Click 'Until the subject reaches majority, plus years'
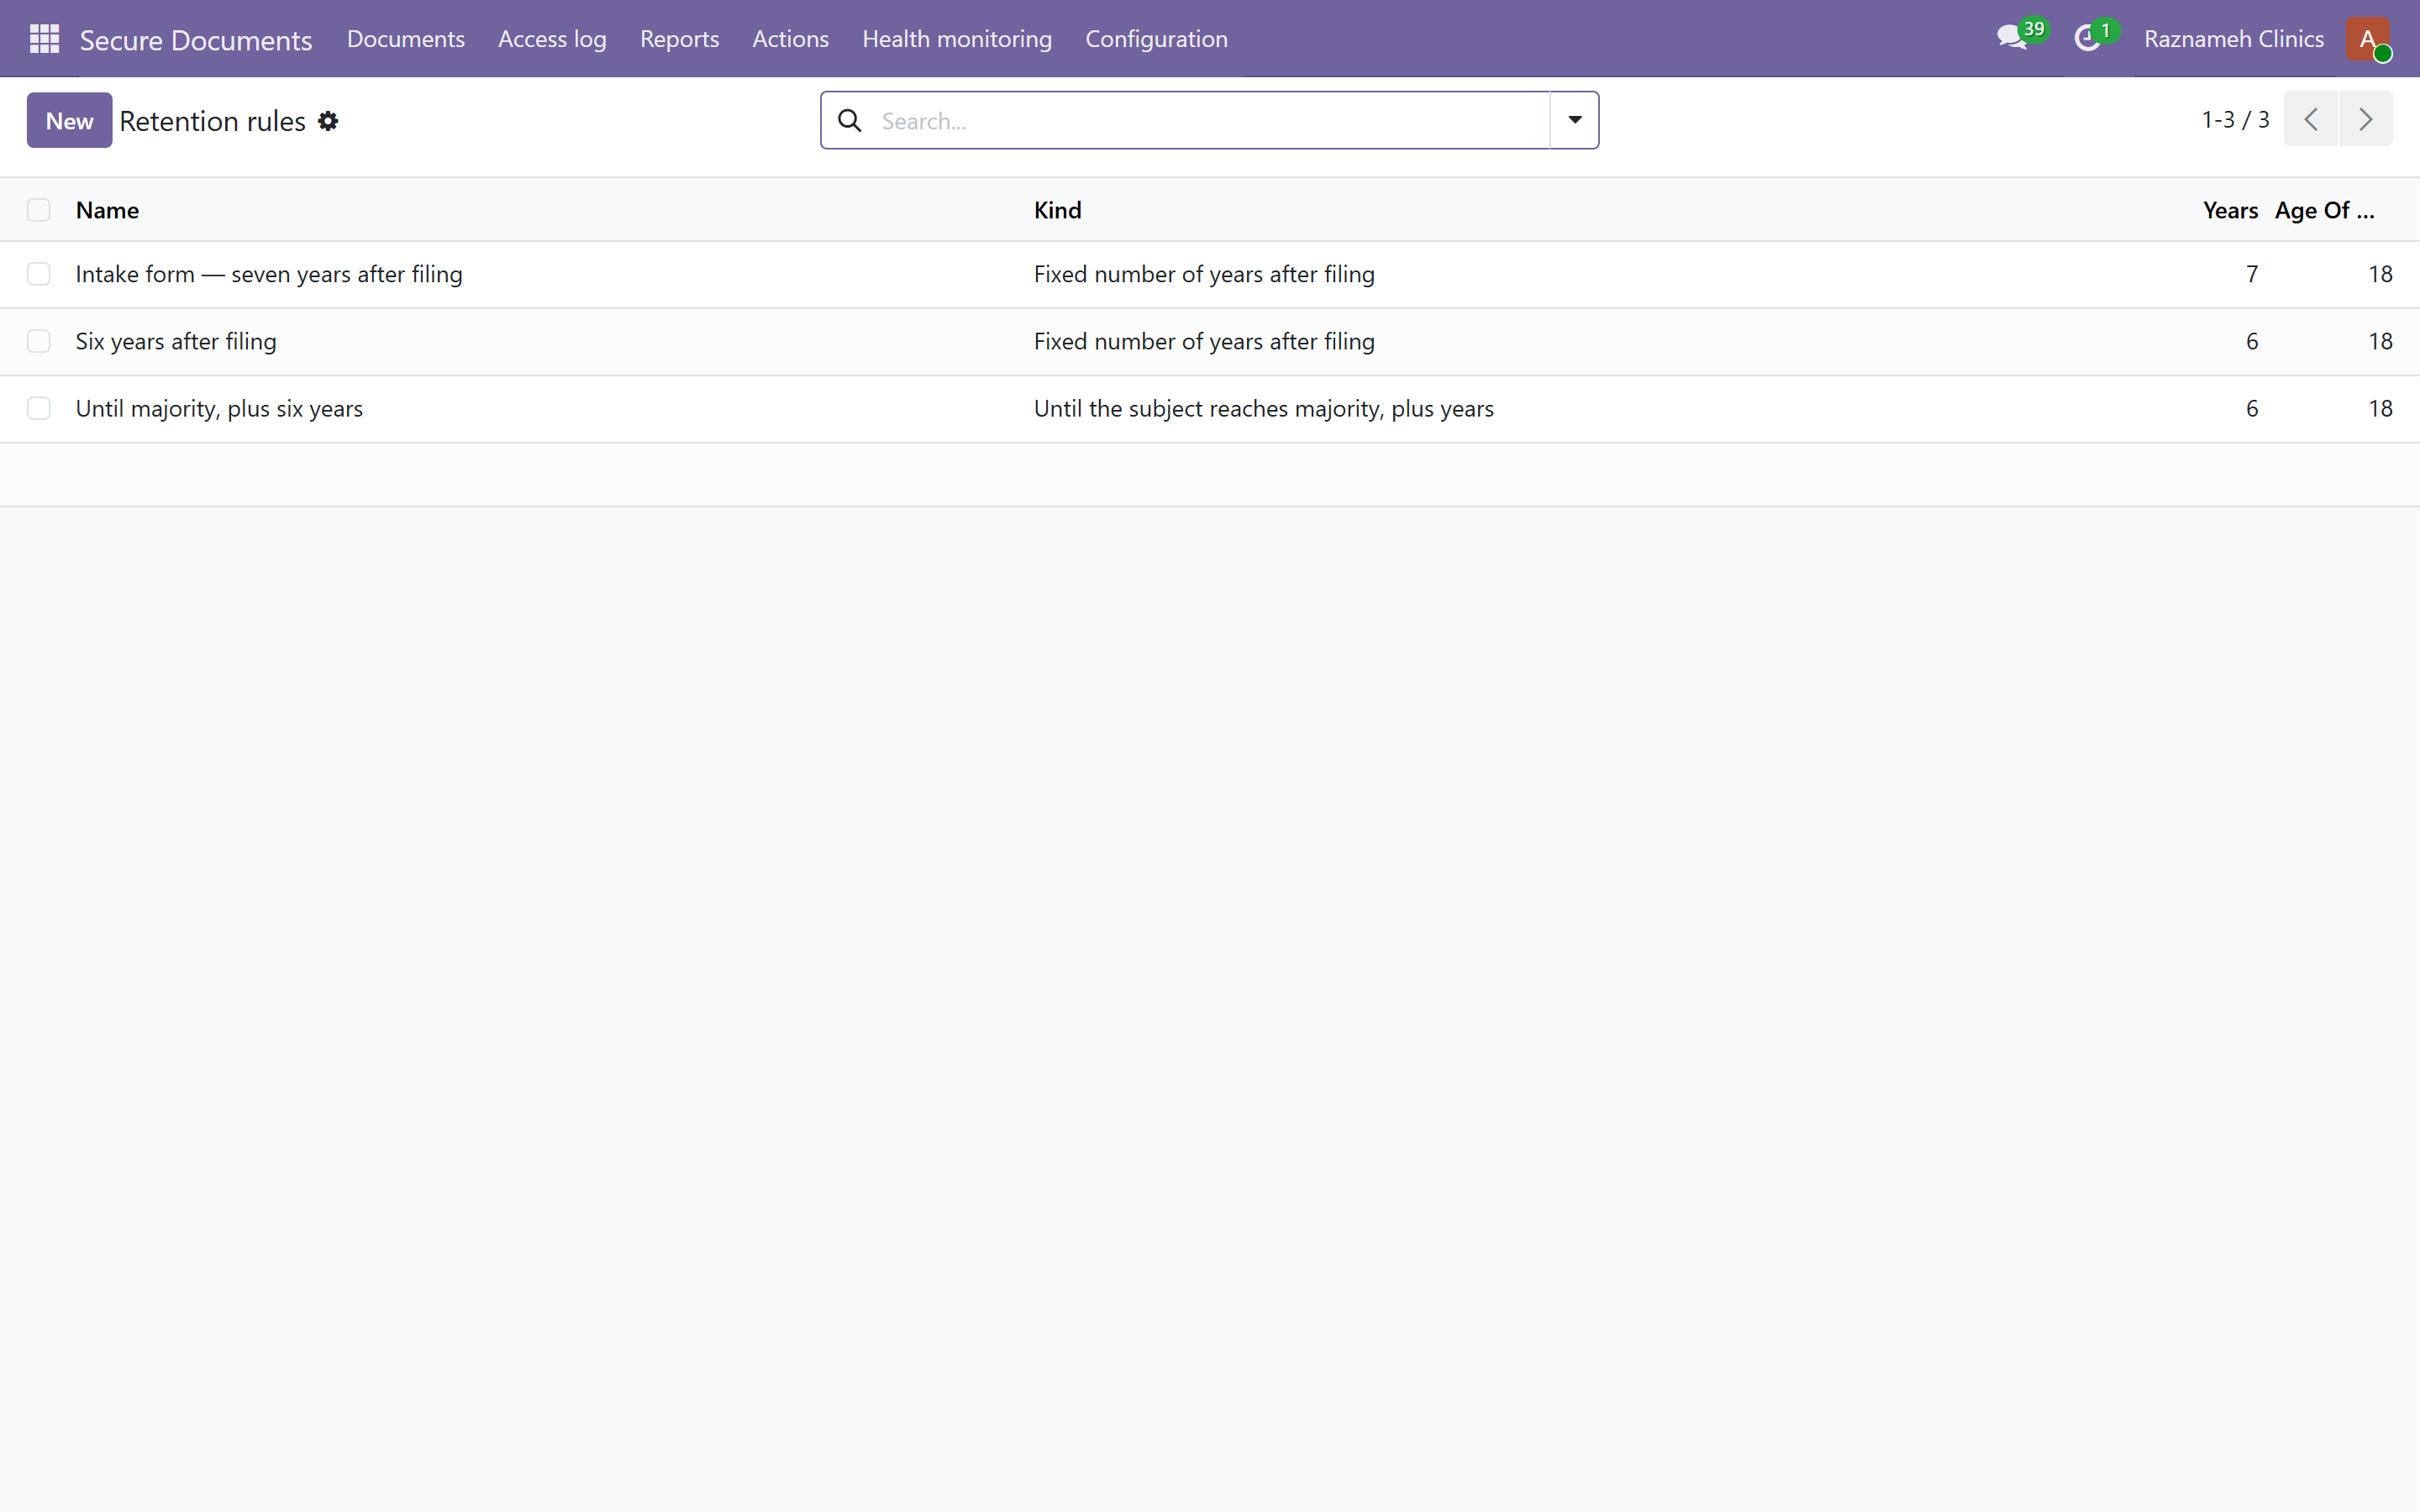This screenshot has height=1512, width=2420. click(x=1263, y=408)
